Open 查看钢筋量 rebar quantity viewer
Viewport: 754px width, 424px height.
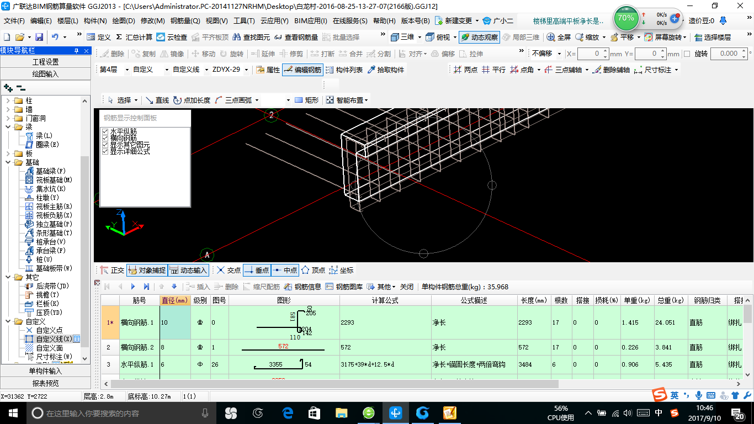click(296, 37)
